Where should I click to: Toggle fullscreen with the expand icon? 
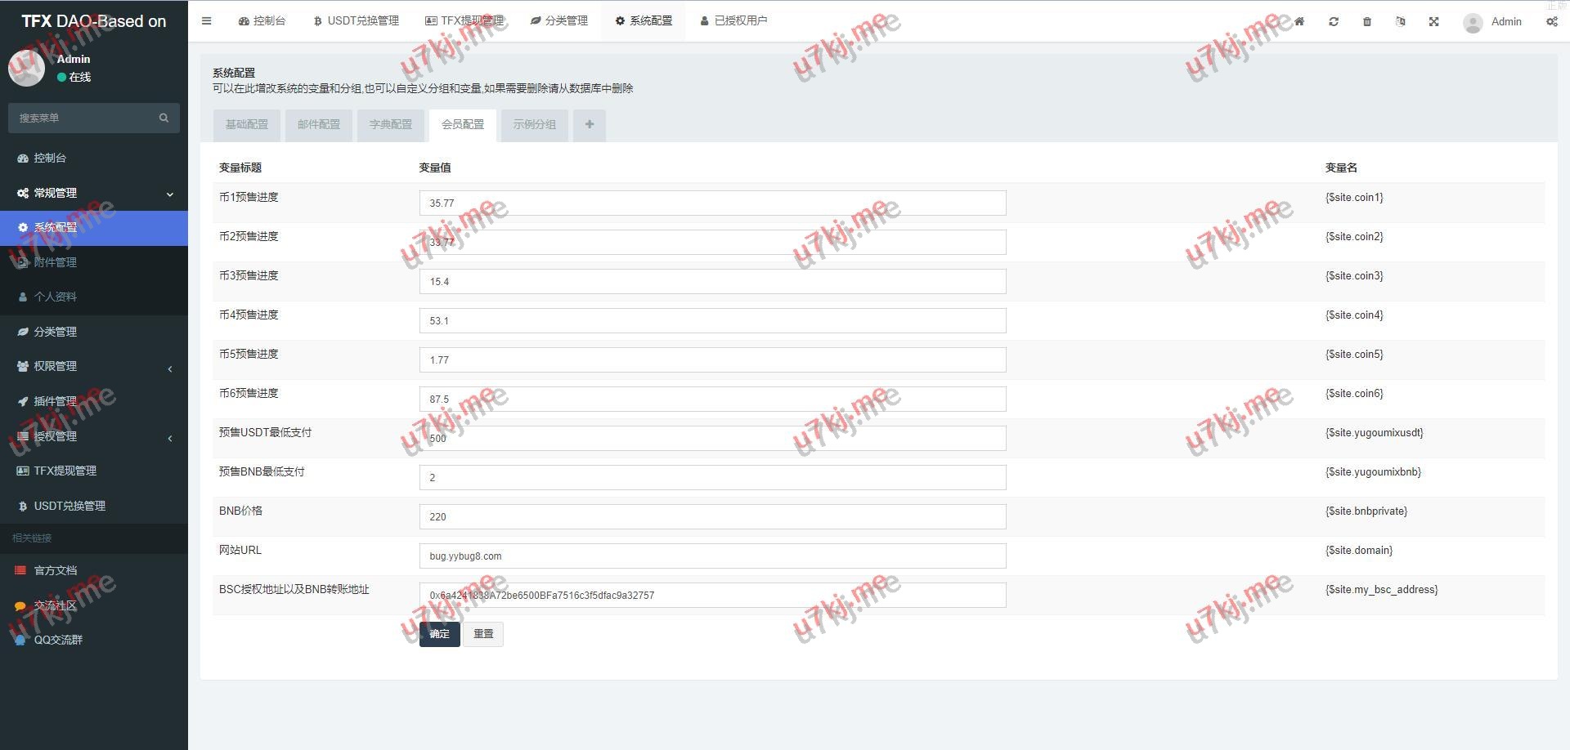click(1433, 22)
